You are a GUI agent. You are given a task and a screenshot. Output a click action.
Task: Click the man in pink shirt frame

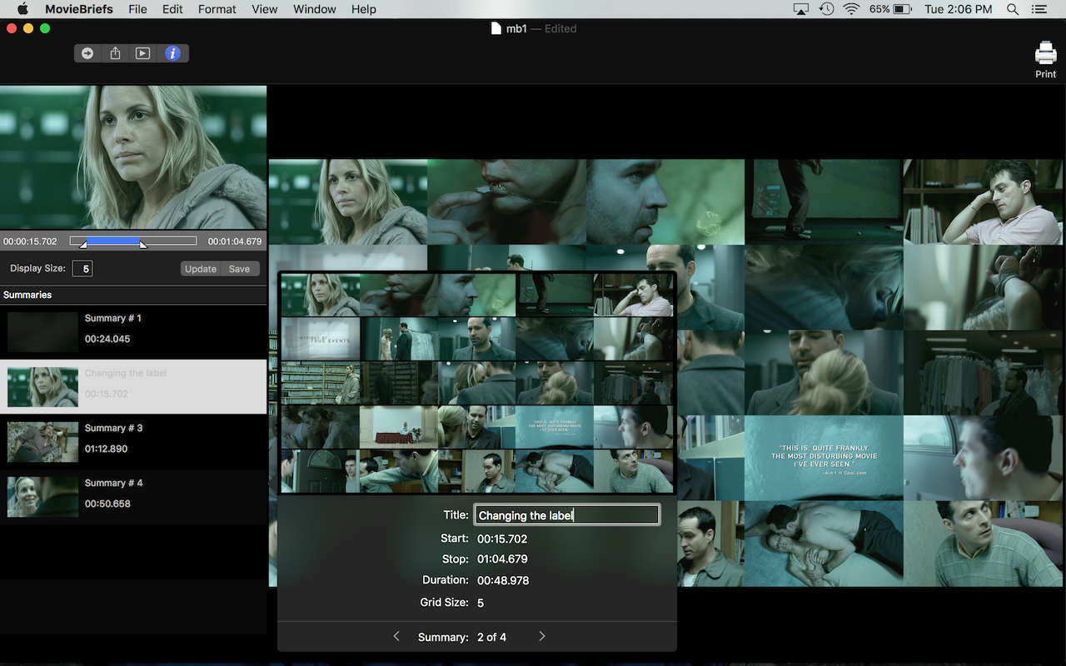pos(984,202)
